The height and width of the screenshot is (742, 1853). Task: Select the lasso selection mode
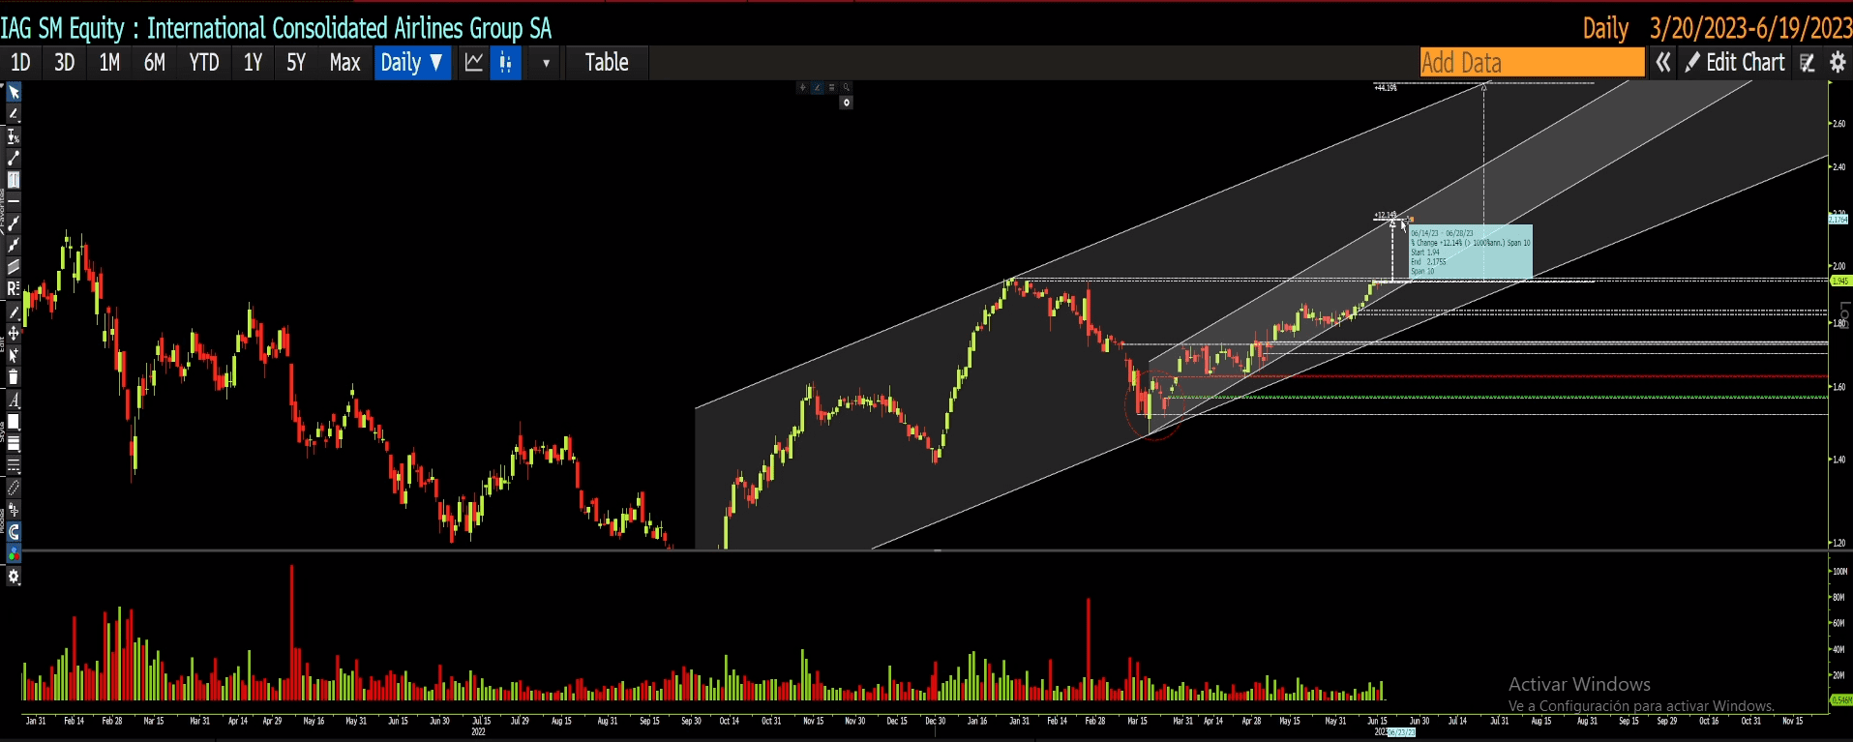coord(14,489)
